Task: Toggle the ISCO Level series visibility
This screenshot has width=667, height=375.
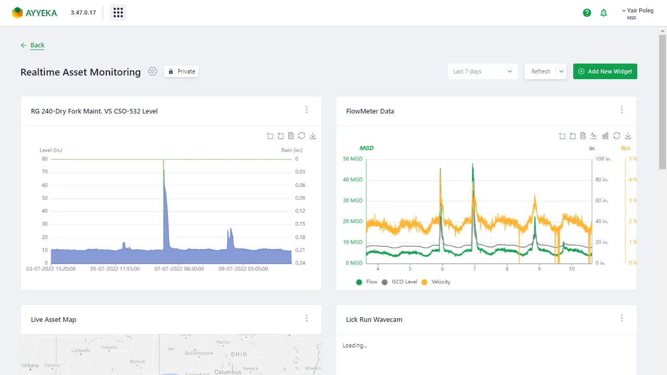Action: (400, 282)
